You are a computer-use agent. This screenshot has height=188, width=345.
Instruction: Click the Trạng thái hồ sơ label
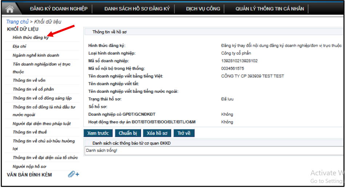click(x=105, y=99)
